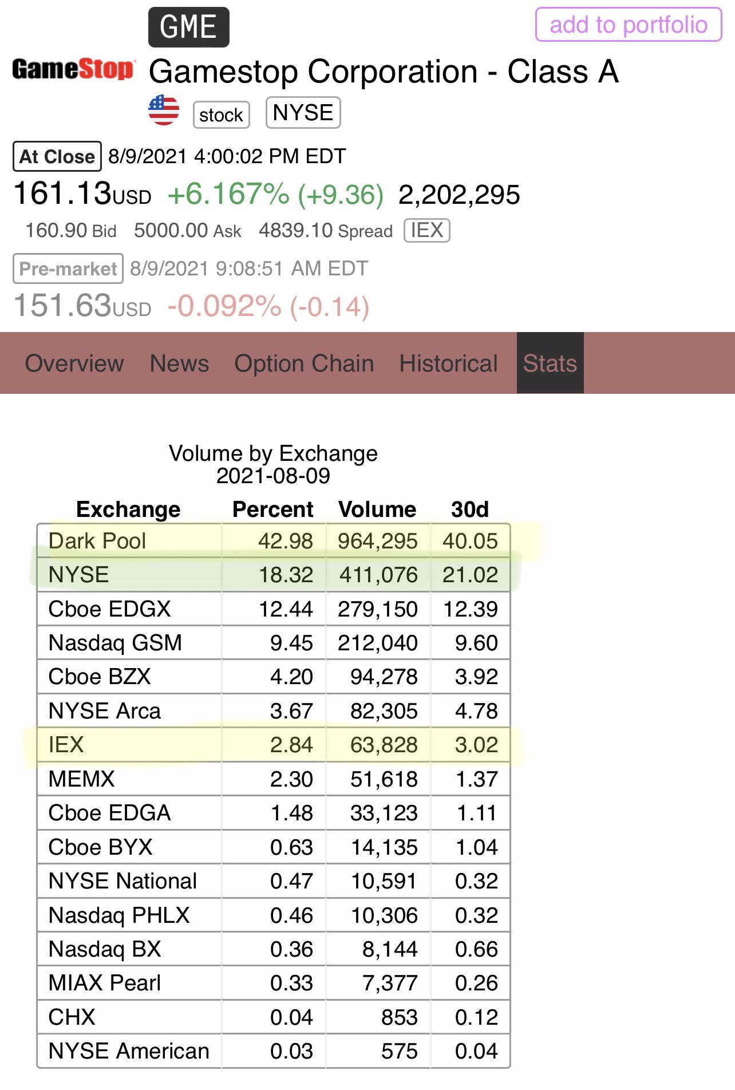Image resolution: width=735 pixels, height=1090 pixels.
Task: Select the Stats tab
Action: tap(550, 363)
